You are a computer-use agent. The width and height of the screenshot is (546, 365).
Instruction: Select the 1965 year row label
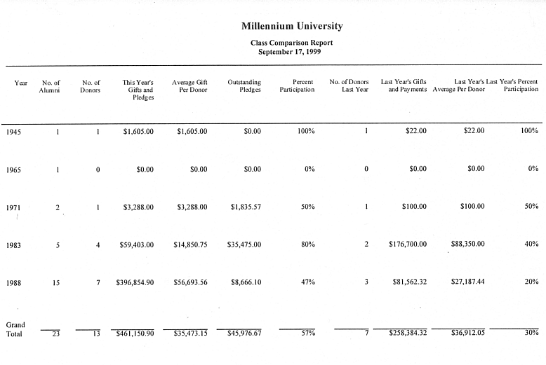[13, 170]
